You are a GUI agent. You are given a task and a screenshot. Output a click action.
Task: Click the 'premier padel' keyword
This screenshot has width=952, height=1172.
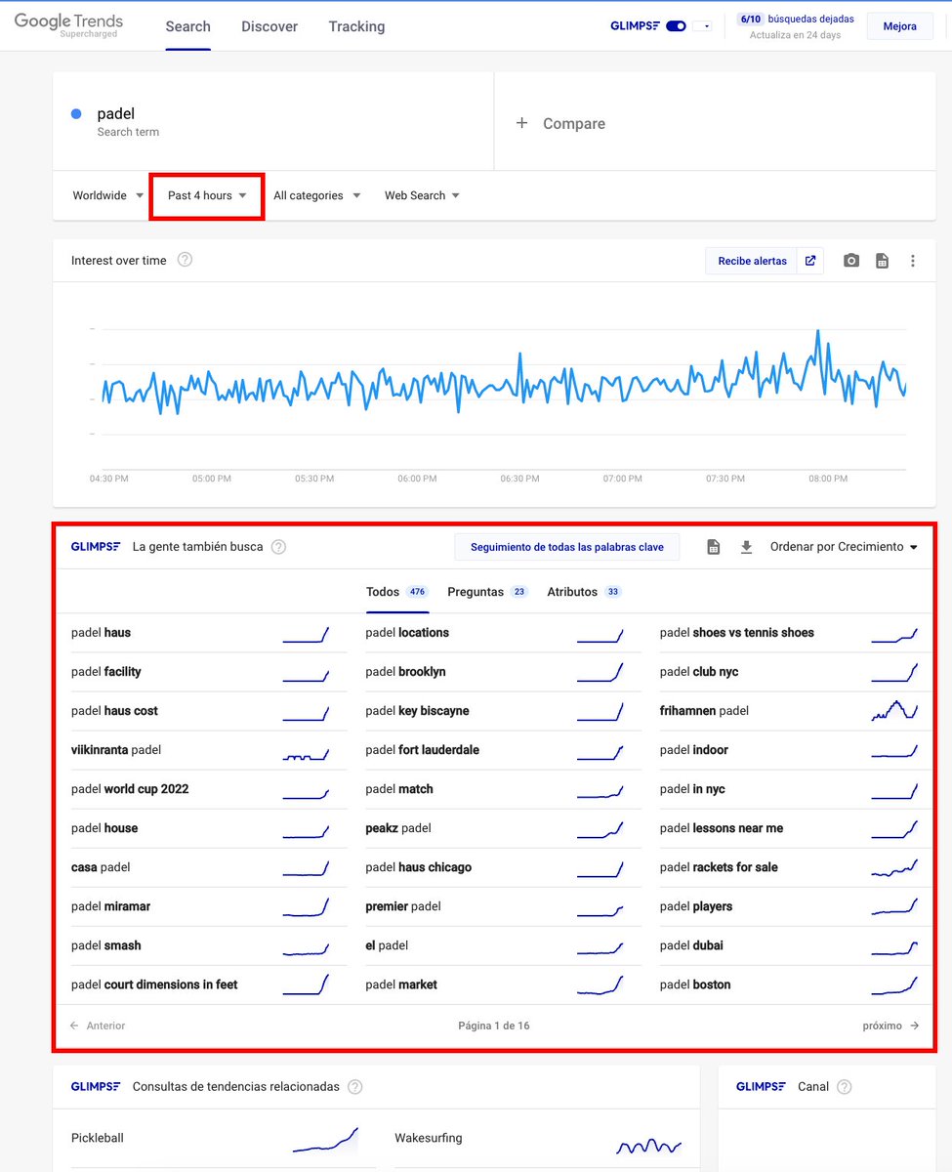[x=403, y=906]
